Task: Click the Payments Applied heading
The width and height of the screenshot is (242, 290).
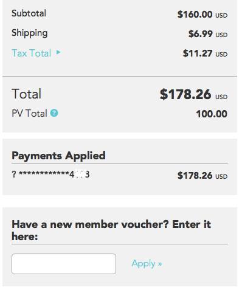Action: (58, 156)
